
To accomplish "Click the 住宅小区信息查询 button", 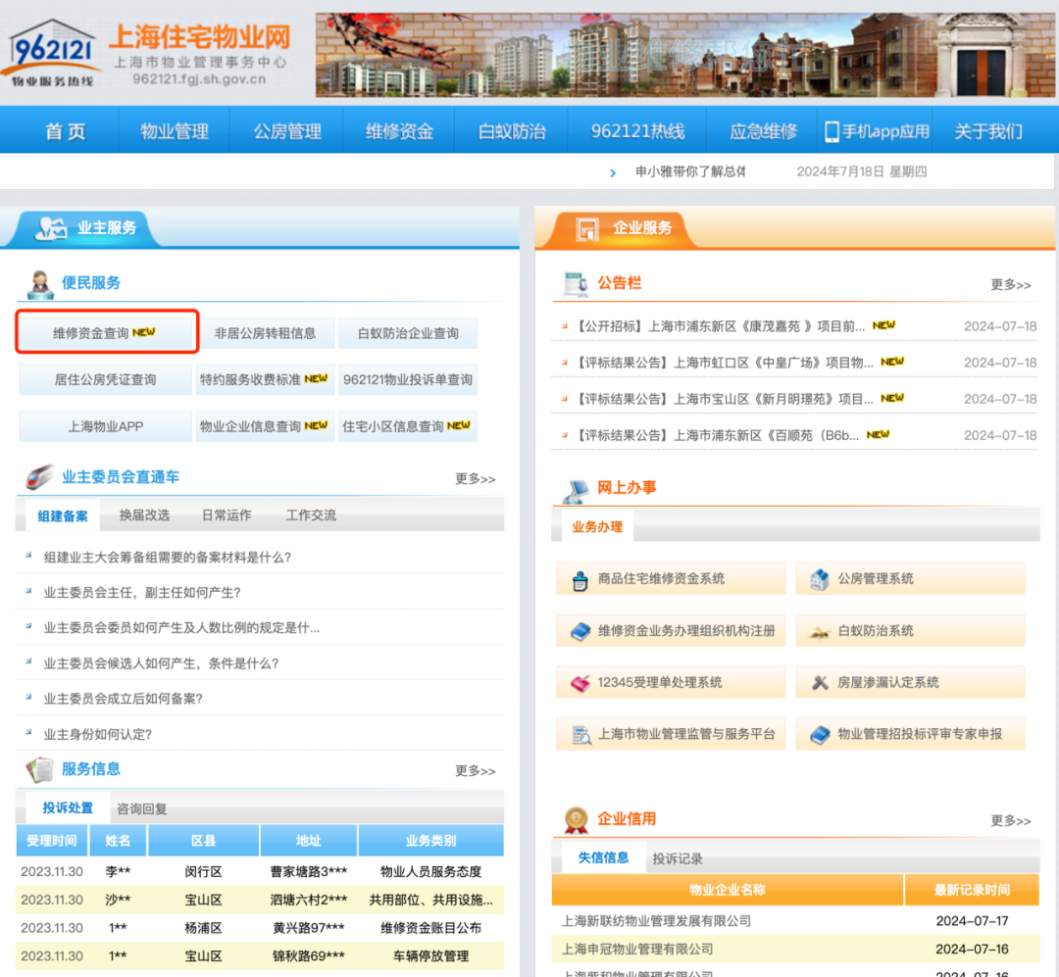I will [408, 426].
